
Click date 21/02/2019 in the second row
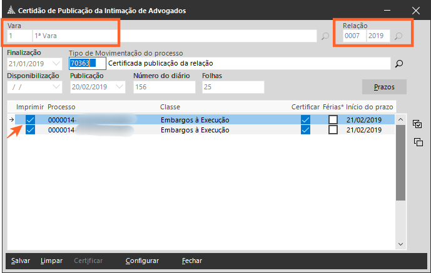[364, 130]
